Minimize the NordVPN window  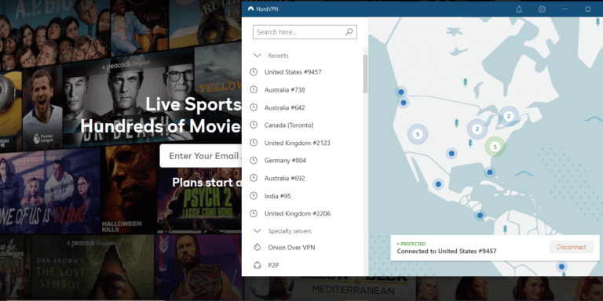(x=565, y=9)
